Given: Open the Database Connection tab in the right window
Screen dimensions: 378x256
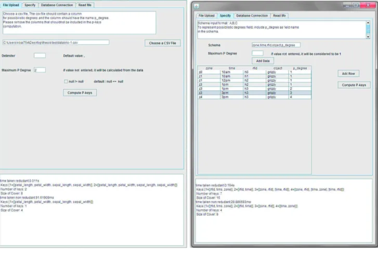Looking at the screenshot, I should [252, 16].
